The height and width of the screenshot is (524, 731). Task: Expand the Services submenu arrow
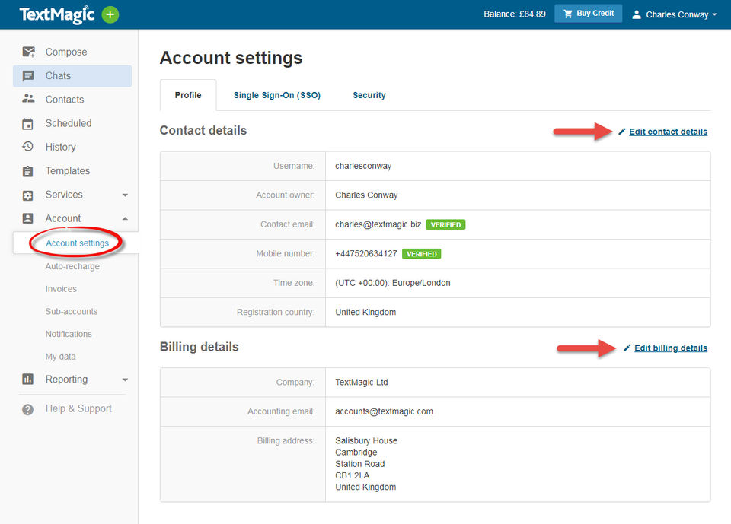[125, 195]
